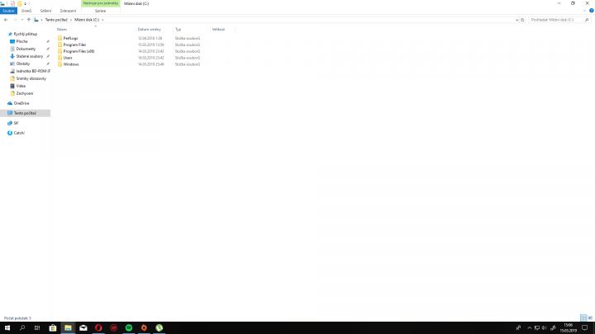Switch to the Domů ribbon tab
595x334 pixels.
26,11
